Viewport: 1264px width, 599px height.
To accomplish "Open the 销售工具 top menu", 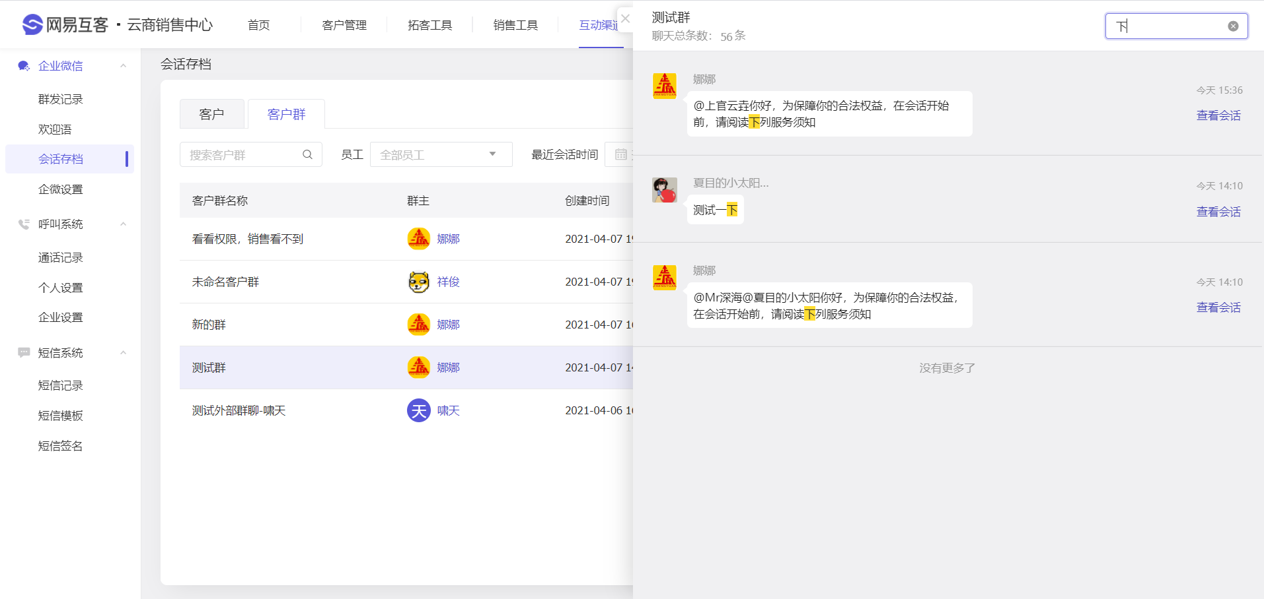I will pos(516,25).
